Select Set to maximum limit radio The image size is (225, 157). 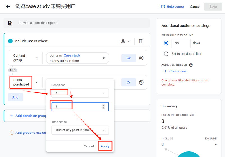(x=166, y=54)
